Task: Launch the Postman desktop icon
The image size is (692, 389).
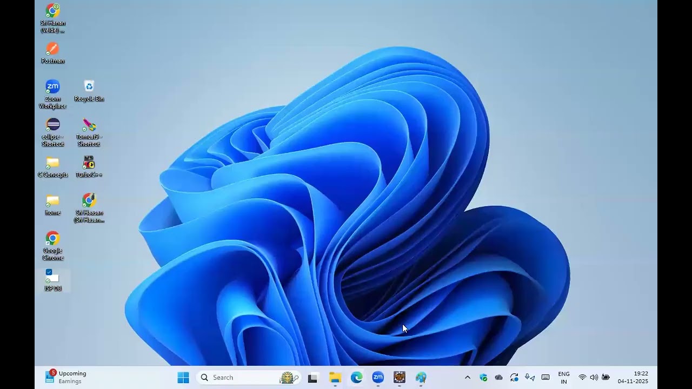Action: pyautogui.click(x=52, y=53)
